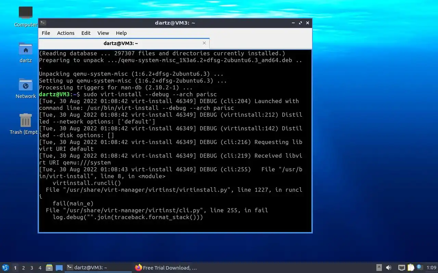Launch file manager from taskbar quicklaunch
Viewport: 438px width, 273px height.
pyautogui.click(x=49, y=268)
